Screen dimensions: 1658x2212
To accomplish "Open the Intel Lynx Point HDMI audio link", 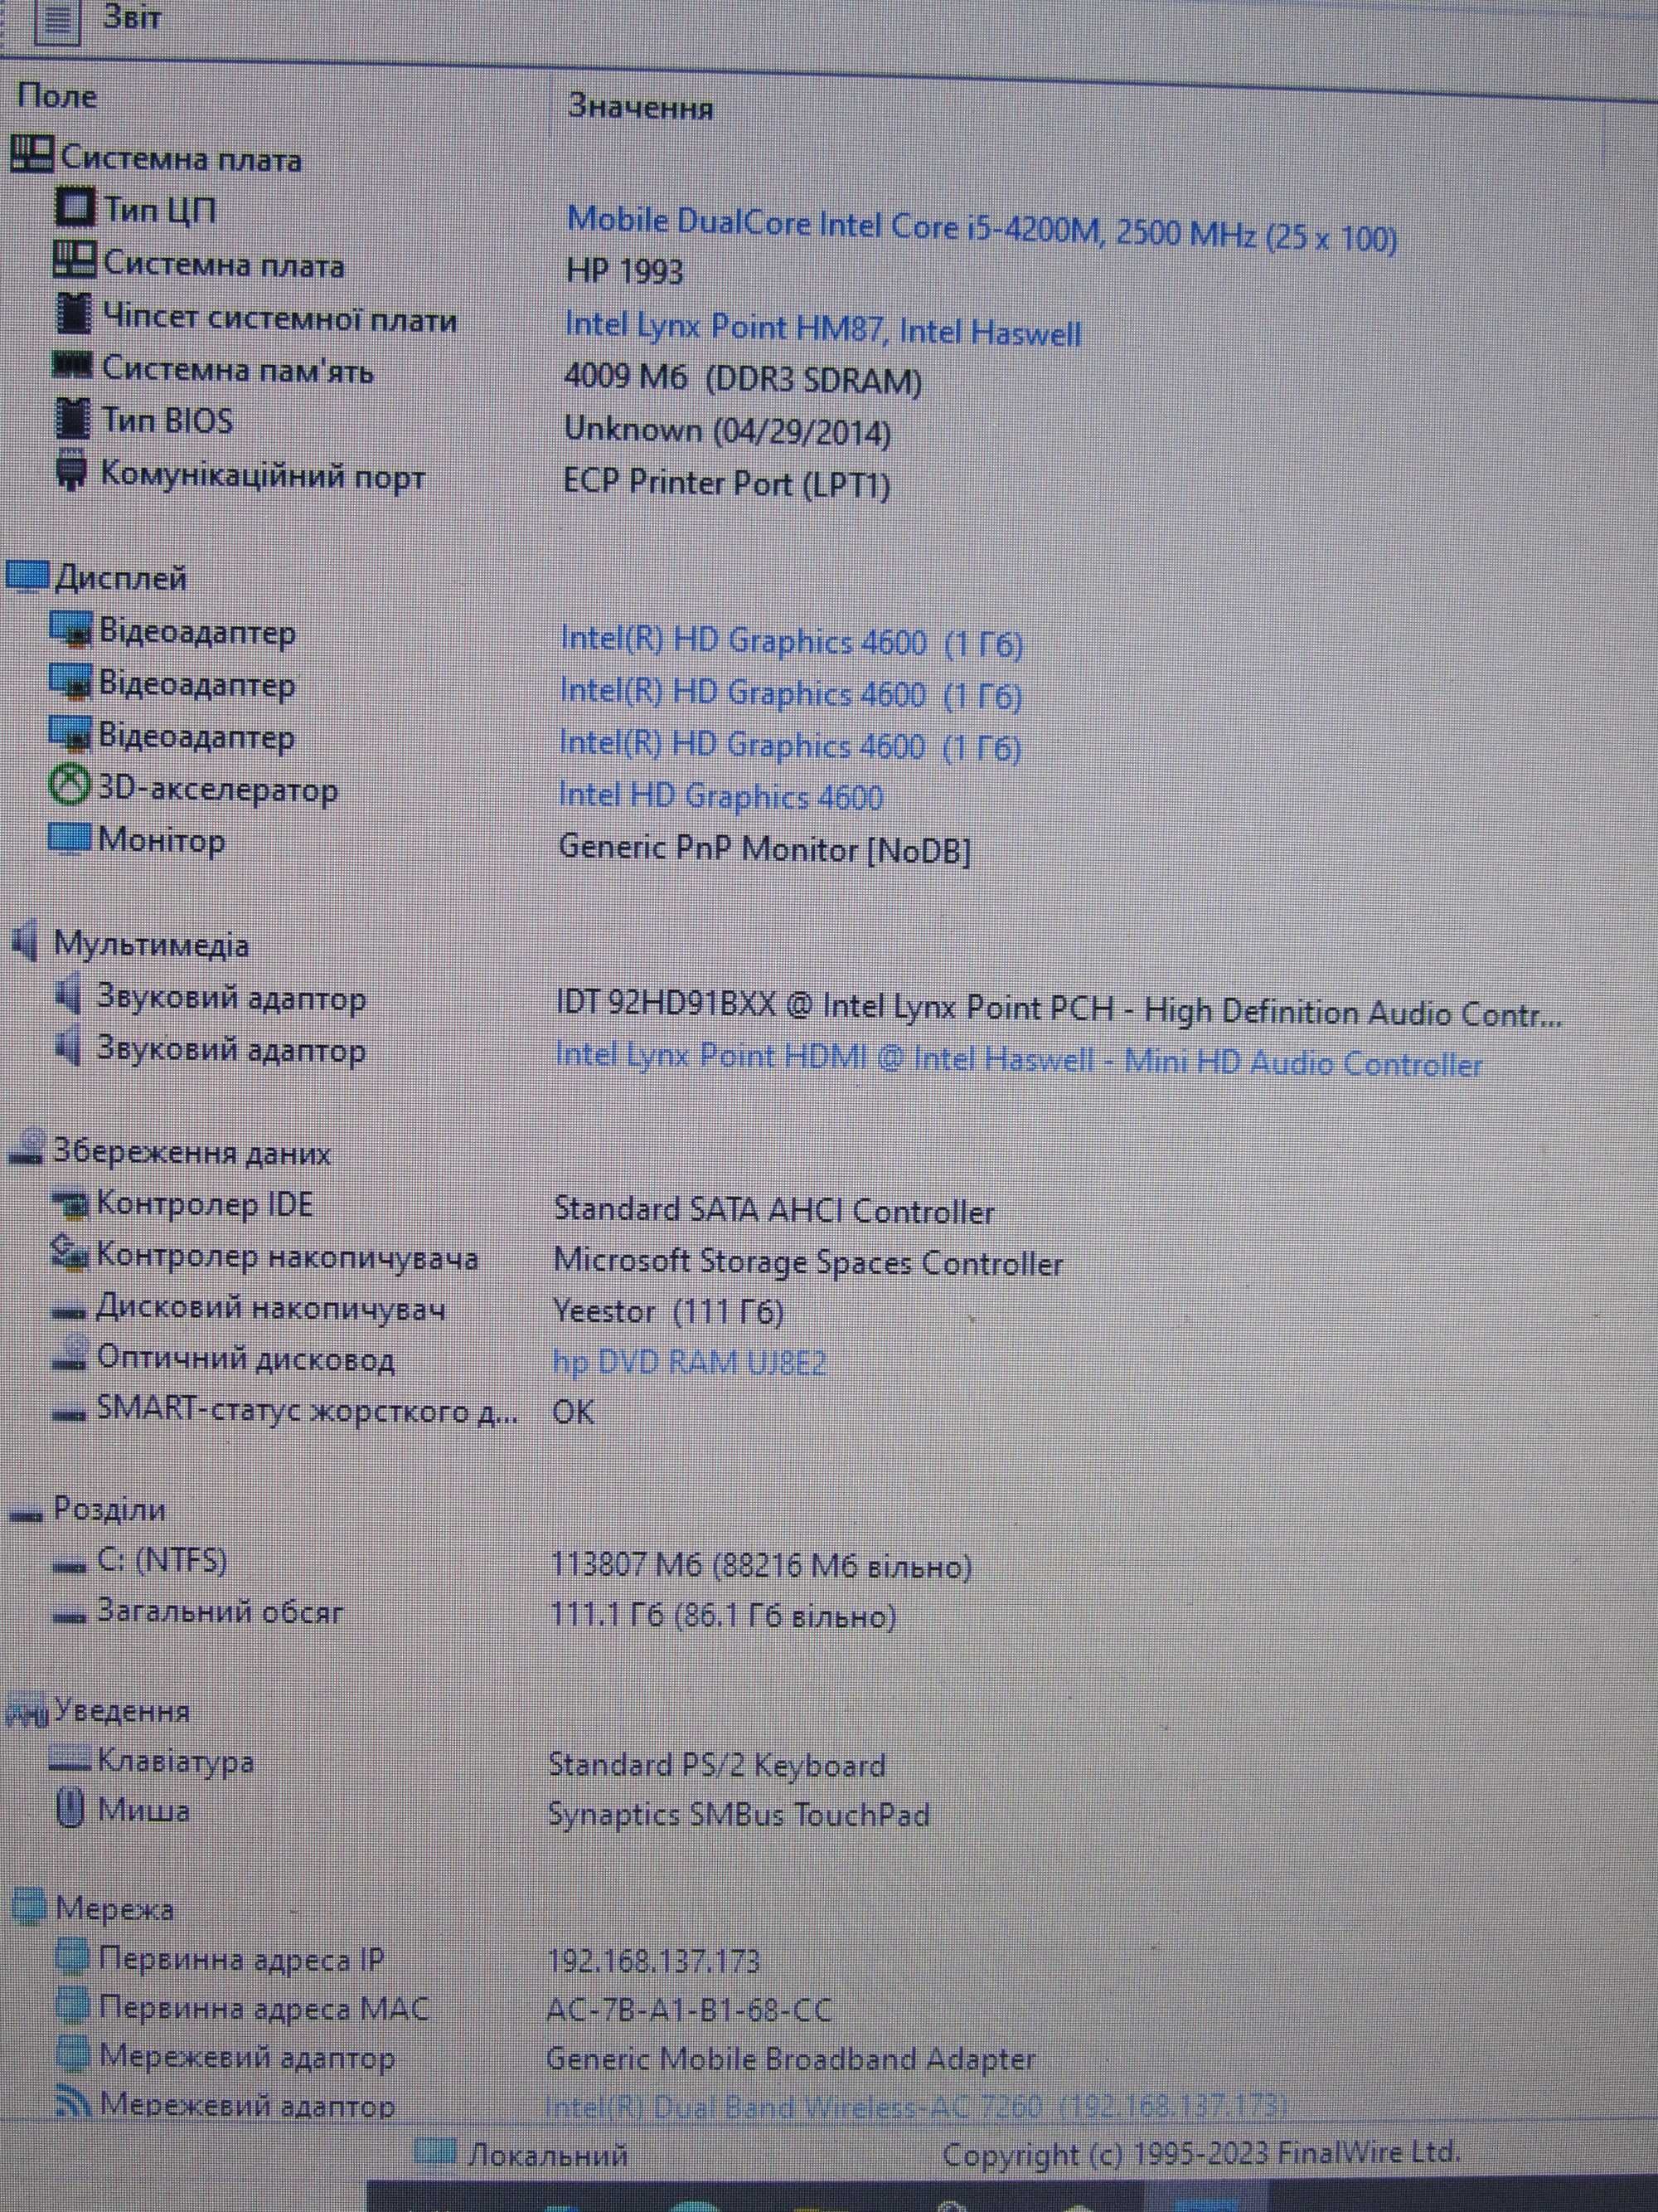I will (1018, 1059).
